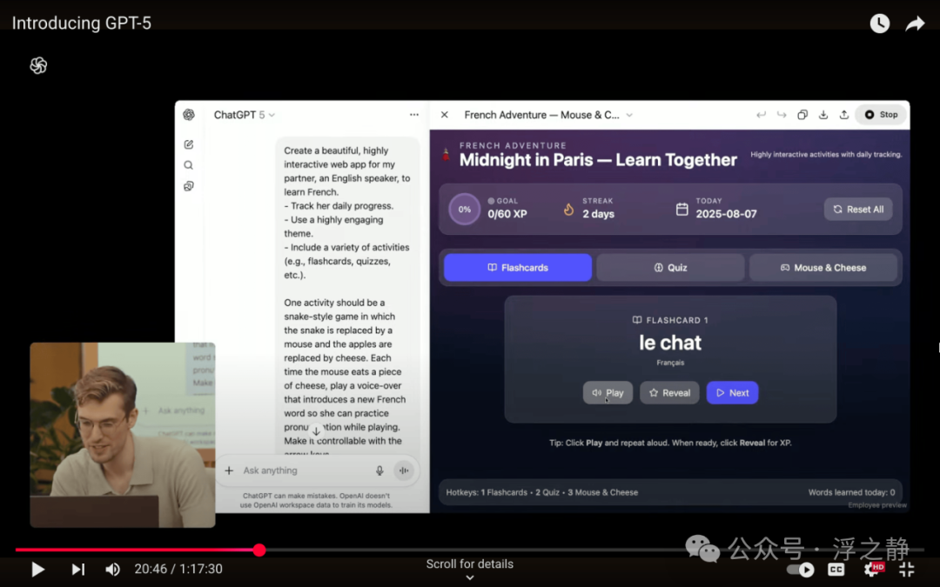
Task: Add video to Watch Later with clock icon
Action: [x=879, y=23]
